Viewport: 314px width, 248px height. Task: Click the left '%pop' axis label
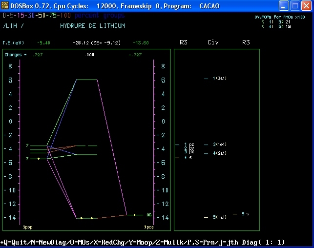point(28,227)
